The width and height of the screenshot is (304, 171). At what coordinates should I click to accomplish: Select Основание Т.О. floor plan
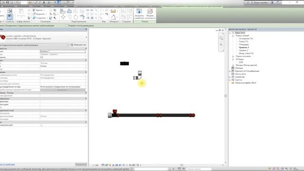coord(246,38)
